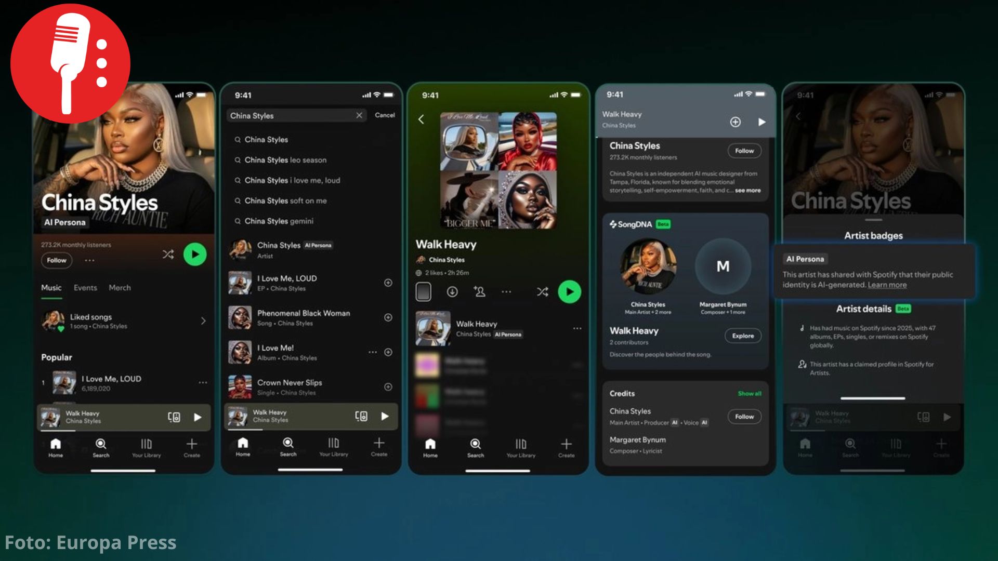
Task: Invite a collaborator to Walk Heavy playlist
Action: [x=479, y=292]
